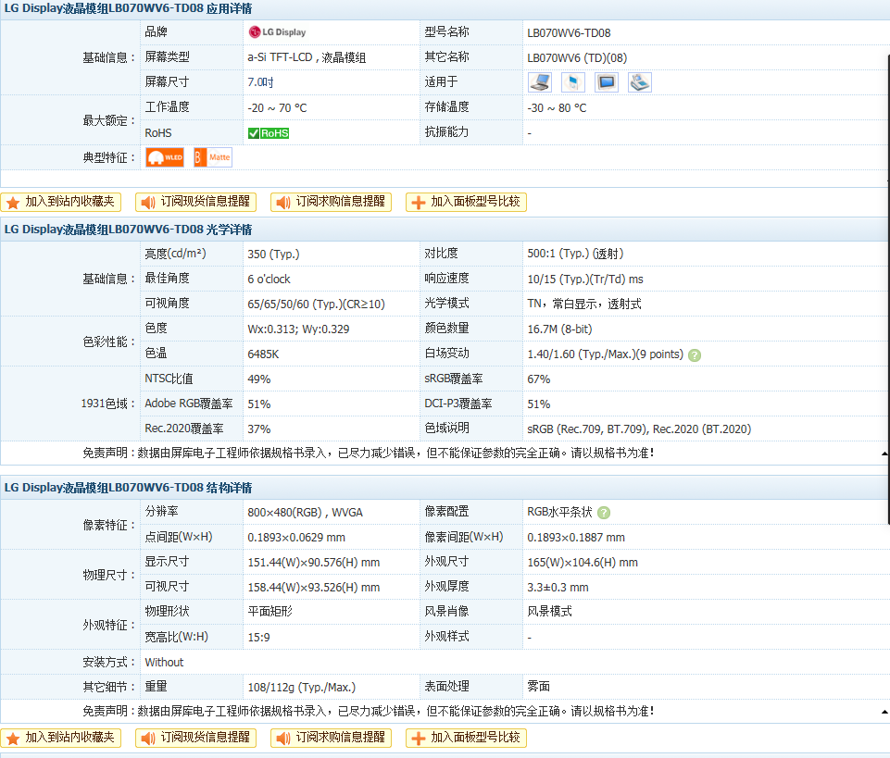The height and width of the screenshot is (758, 890).
Task: Click the 应用详情 section header
Action: (x=445, y=9)
